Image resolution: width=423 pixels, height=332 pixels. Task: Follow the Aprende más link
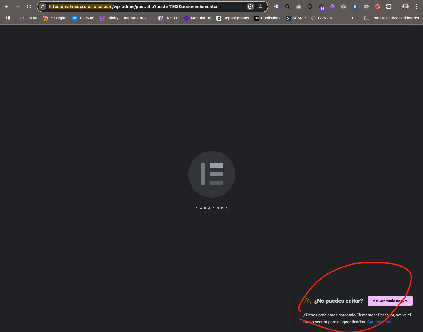pyautogui.click(x=379, y=322)
